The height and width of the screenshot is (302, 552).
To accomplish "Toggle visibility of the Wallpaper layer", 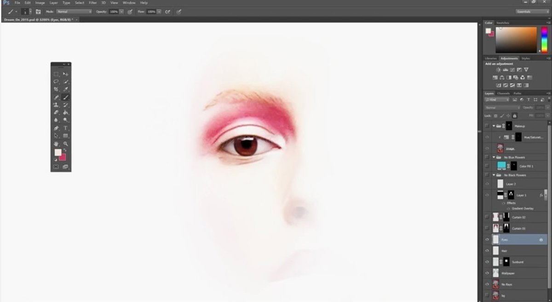I will click(487, 273).
